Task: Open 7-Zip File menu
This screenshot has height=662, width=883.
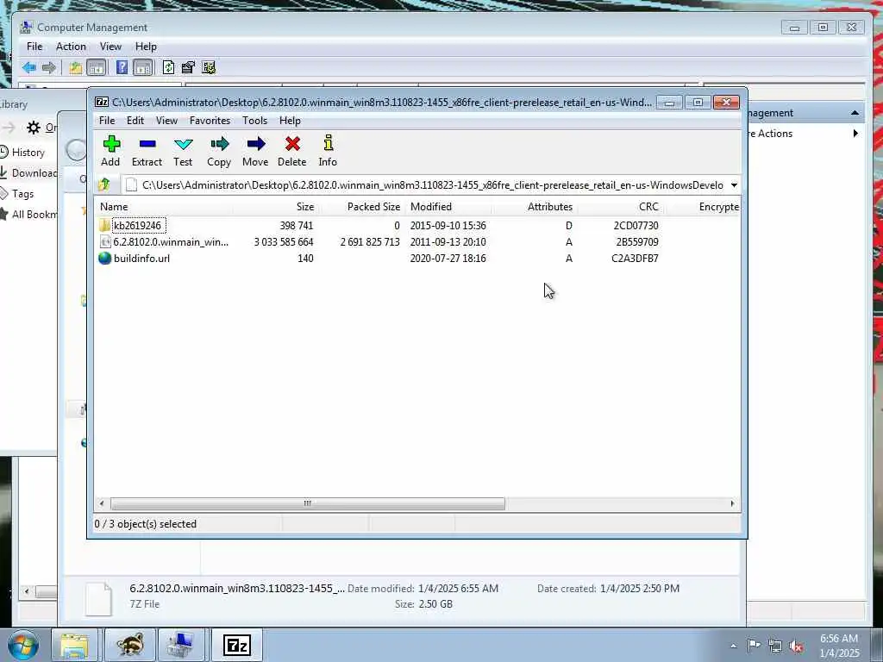Action: (x=107, y=121)
